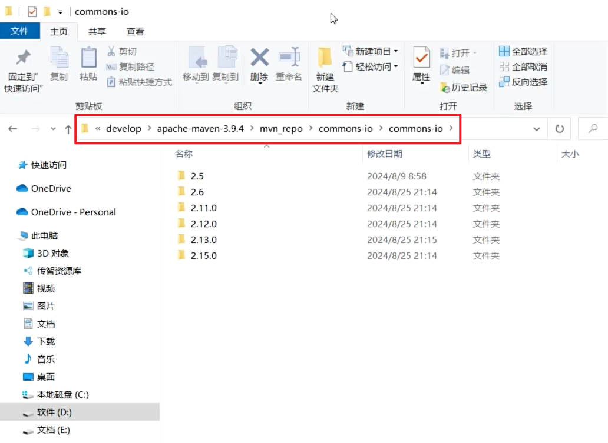608x443 pixels.
Task: Expand chevron after apache-maven-3.9.4 in path
Action: click(x=252, y=128)
